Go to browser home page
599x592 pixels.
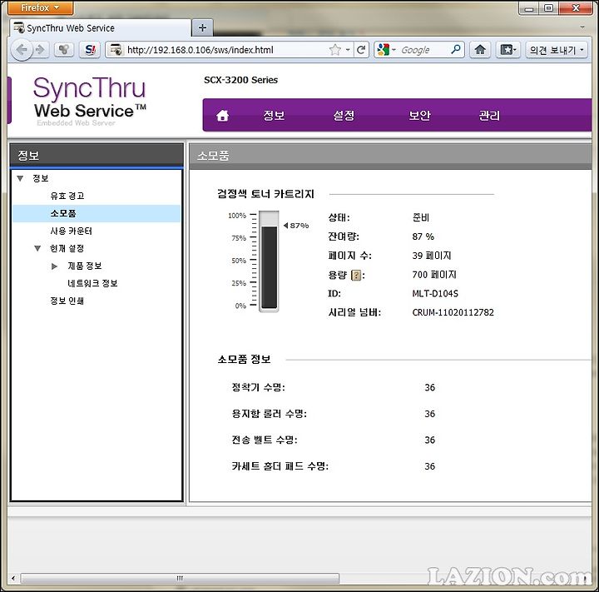(x=480, y=50)
